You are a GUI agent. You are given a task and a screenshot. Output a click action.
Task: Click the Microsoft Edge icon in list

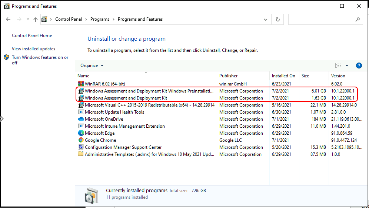coord(81,133)
